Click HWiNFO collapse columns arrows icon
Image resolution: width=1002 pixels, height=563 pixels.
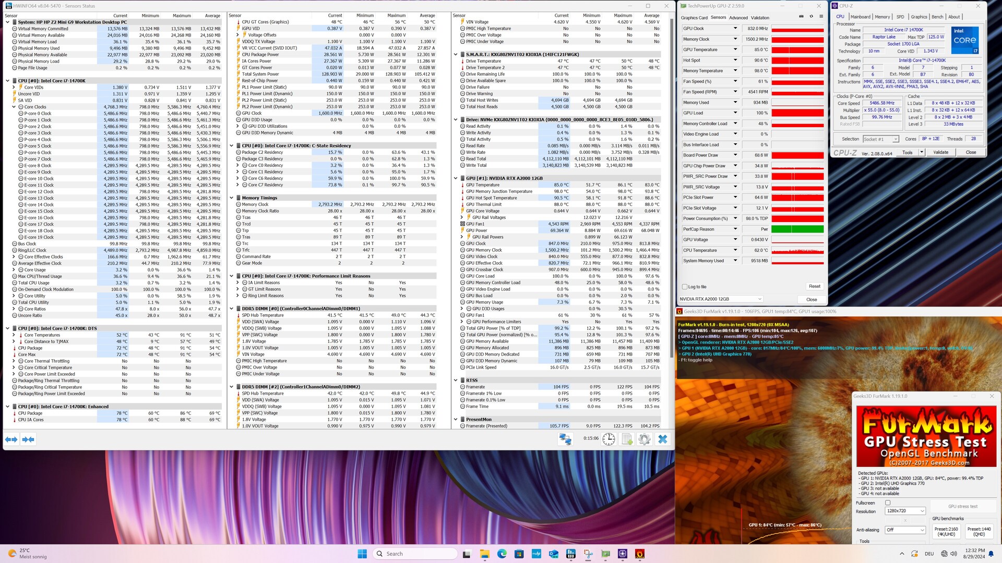click(x=28, y=439)
